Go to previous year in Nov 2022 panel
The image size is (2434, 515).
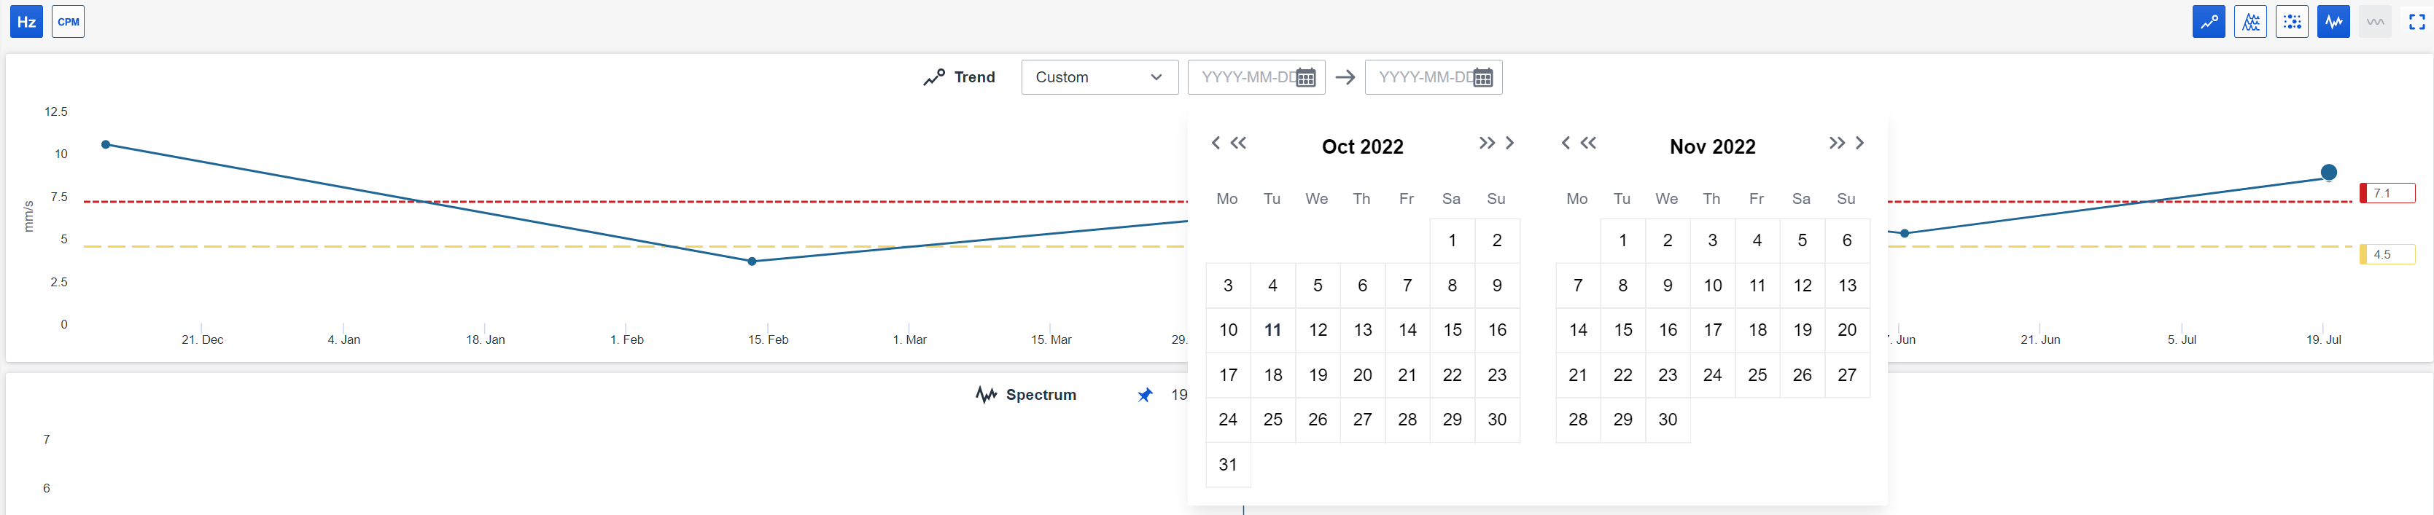pyautogui.click(x=1588, y=144)
